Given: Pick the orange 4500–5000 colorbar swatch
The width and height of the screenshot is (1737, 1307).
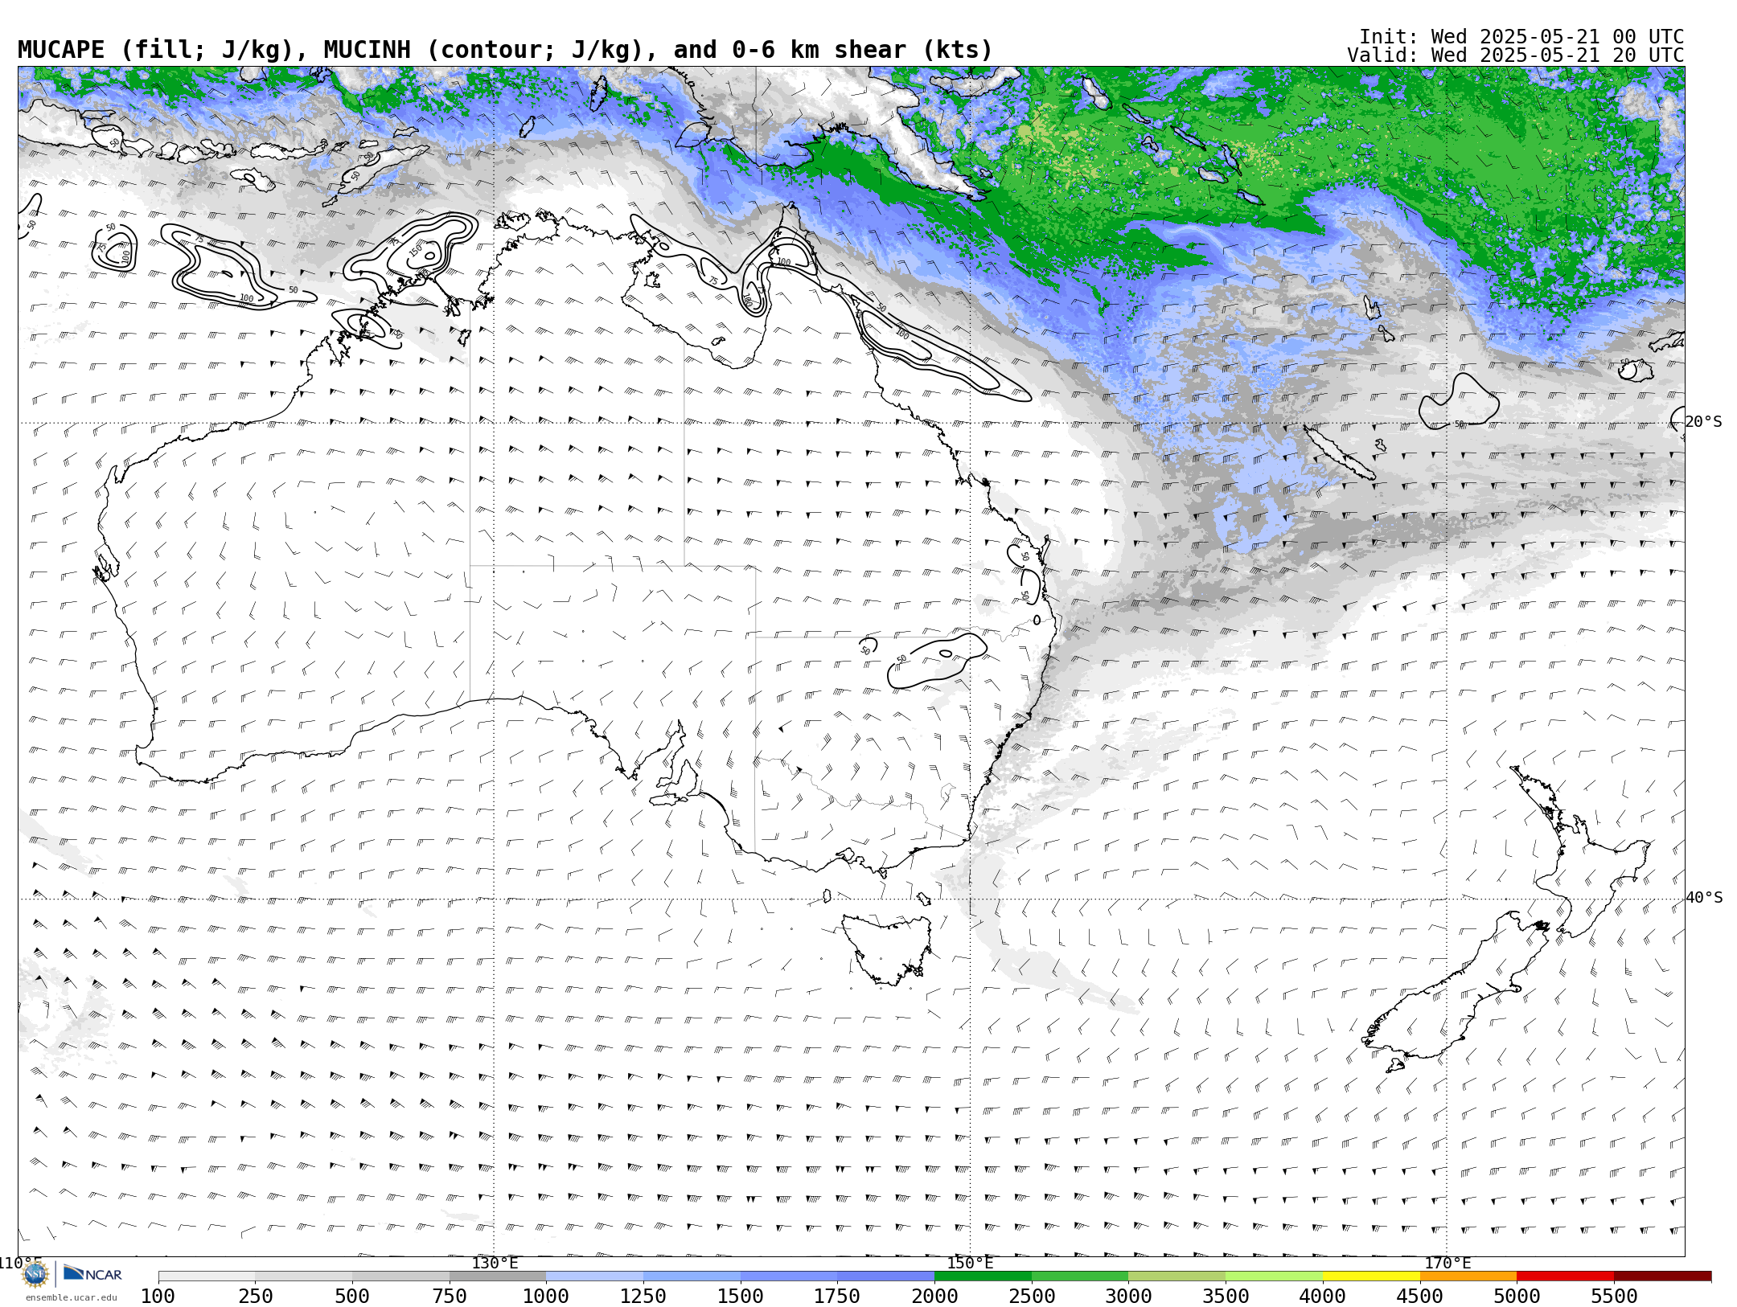Looking at the screenshot, I should pyautogui.click(x=1468, y=1276).
